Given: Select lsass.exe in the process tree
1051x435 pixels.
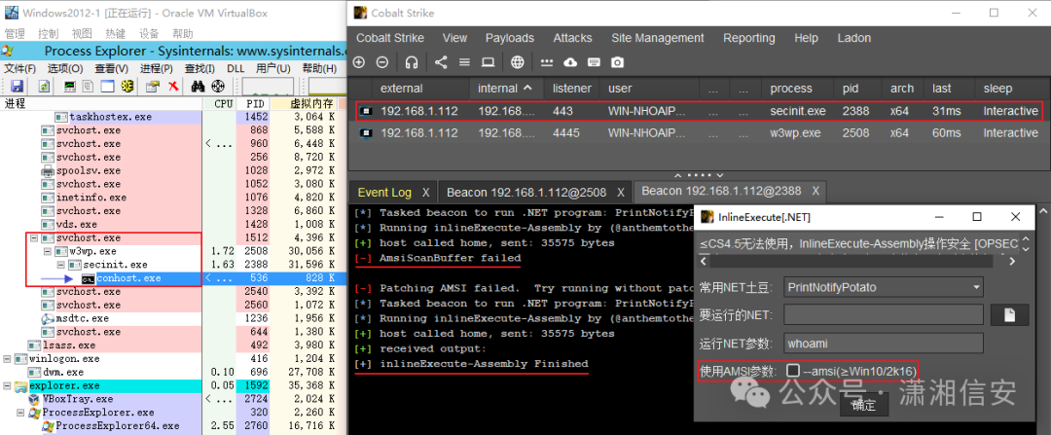Looking at the screenshot, I should point(68,345).
